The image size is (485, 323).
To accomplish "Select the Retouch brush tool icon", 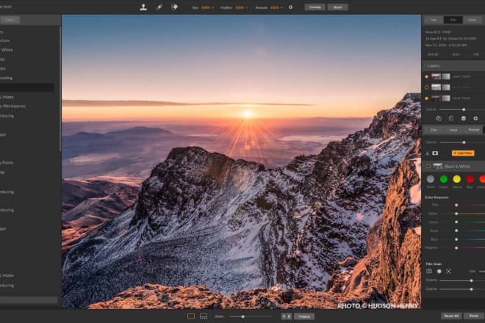I will click(159, 7).
